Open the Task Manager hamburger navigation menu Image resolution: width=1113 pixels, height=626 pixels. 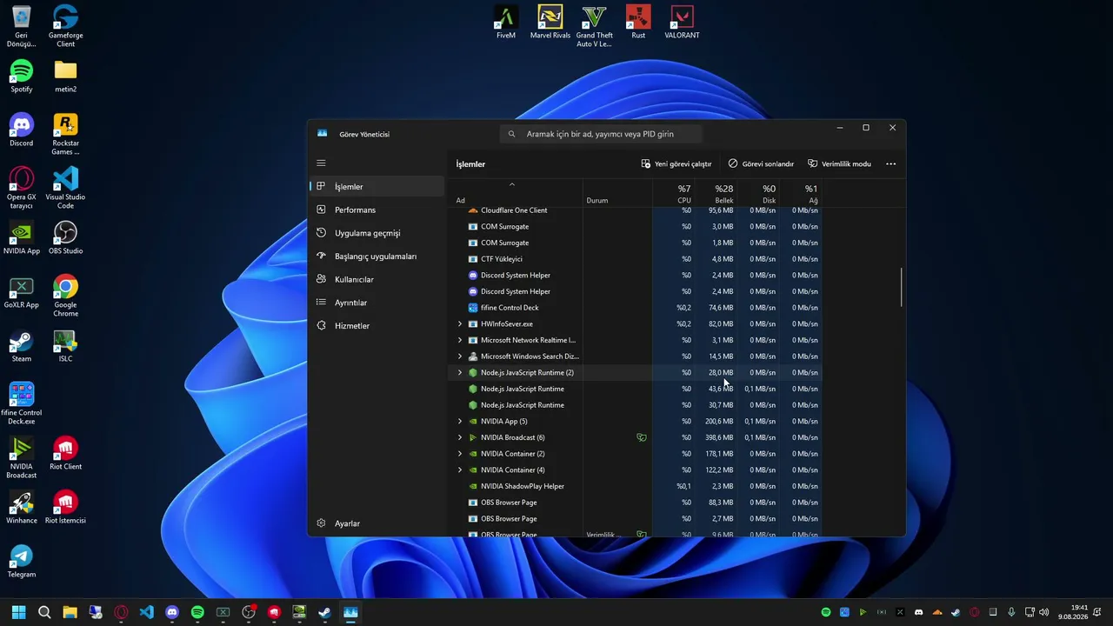click(x=321, y=163)
